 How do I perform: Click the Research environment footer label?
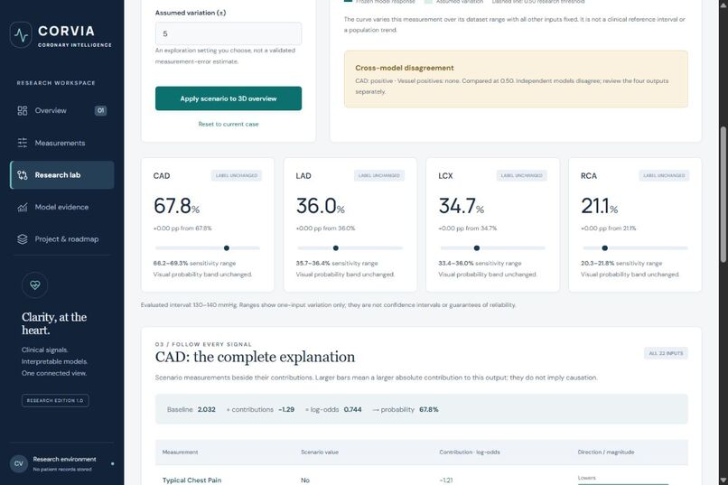(x=64, y=459)
